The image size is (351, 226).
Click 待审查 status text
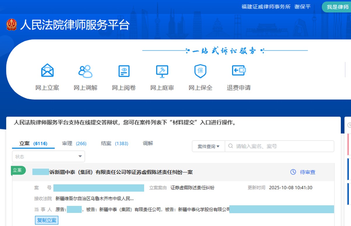[x=308, y=172]
